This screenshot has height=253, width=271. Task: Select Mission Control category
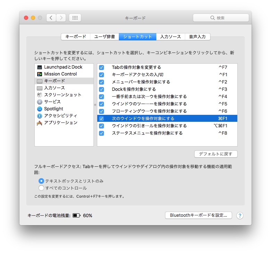[64, 74]
